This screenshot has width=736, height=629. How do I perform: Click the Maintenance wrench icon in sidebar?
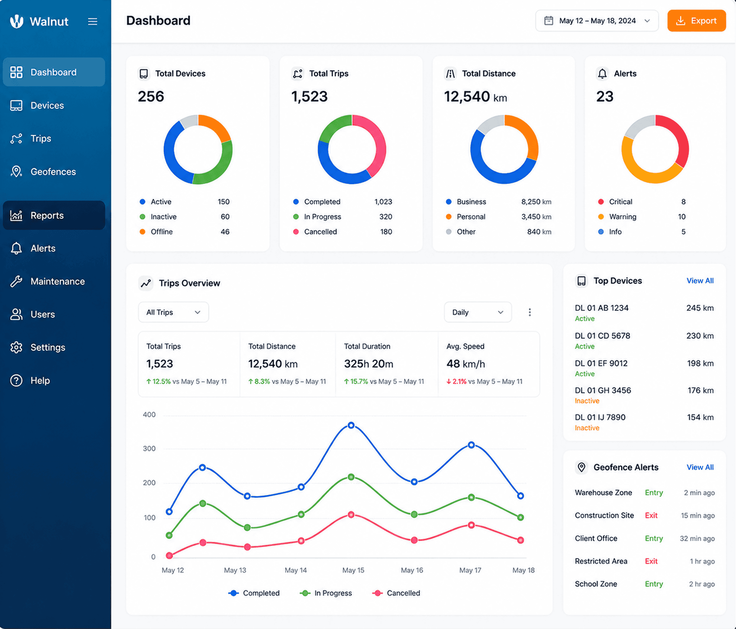tap(16, 281)
